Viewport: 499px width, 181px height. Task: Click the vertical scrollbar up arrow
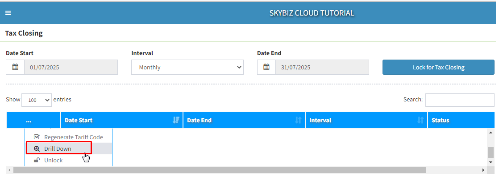pos(491,133)
